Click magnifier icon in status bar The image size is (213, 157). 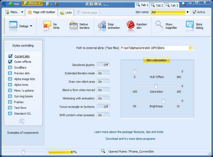(x=103, y=151)
